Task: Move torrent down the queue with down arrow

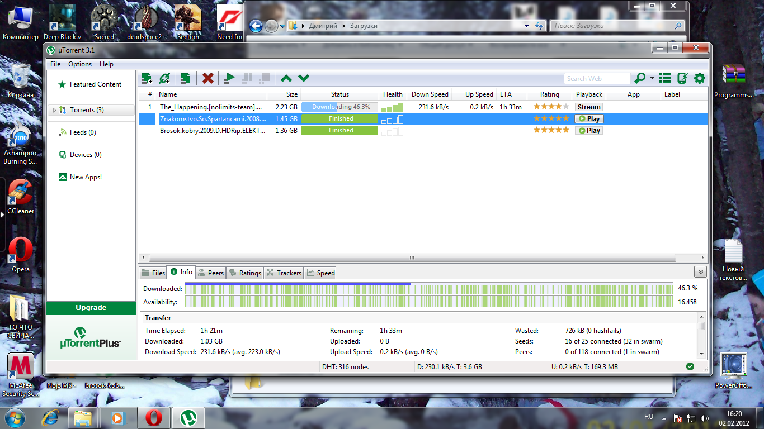Action: tap(304, 78)
